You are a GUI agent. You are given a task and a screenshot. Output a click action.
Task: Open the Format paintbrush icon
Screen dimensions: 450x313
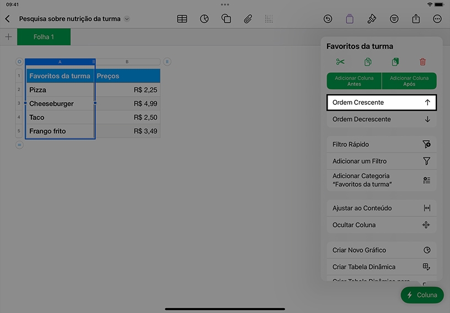tap(372, 19)
